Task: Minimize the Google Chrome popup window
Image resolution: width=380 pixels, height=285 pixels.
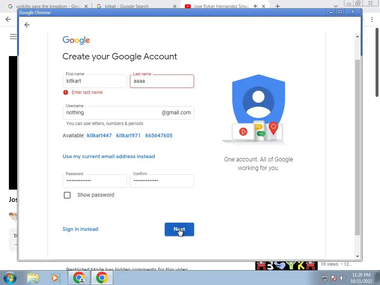Action: pyautogui.click(x=331, y=12)
